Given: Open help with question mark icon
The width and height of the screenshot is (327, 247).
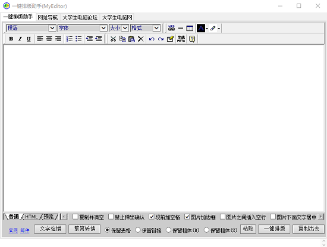Looking at the screenshot, I should click(x=192, y=39).
